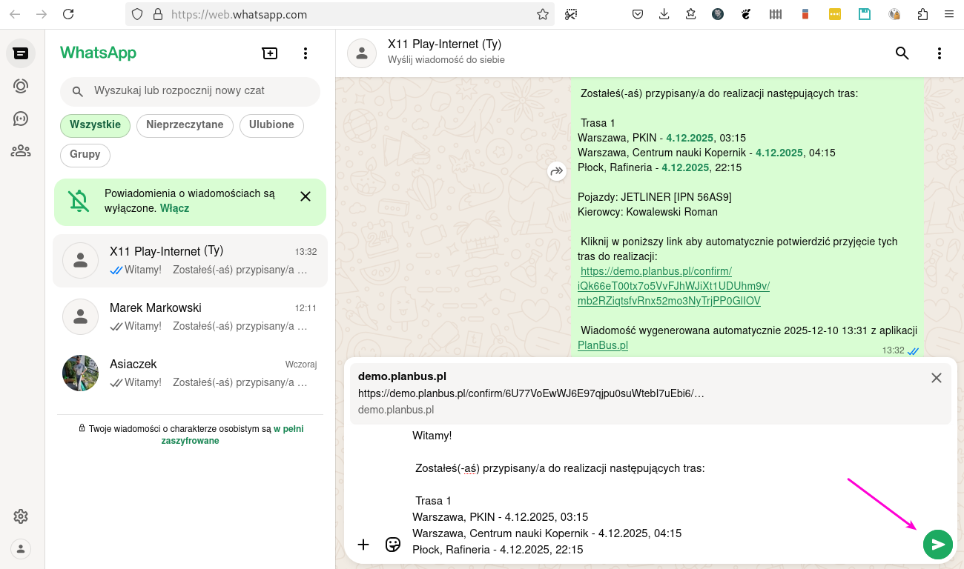Open the Status updates tab in sidebar
The image size is (964, 569).
click(x=21, y=86)
